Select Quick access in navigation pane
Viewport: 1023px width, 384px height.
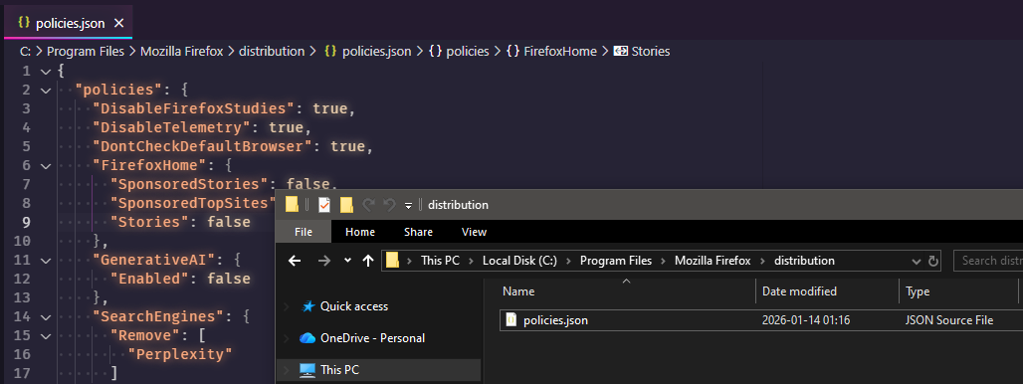tap(353, 306)
